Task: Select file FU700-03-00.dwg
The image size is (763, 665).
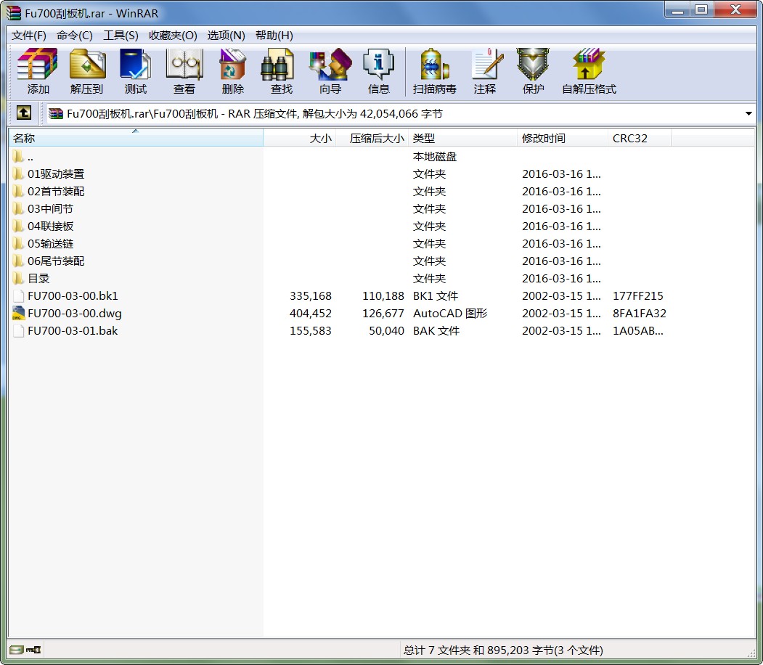Action: point(75,314)
